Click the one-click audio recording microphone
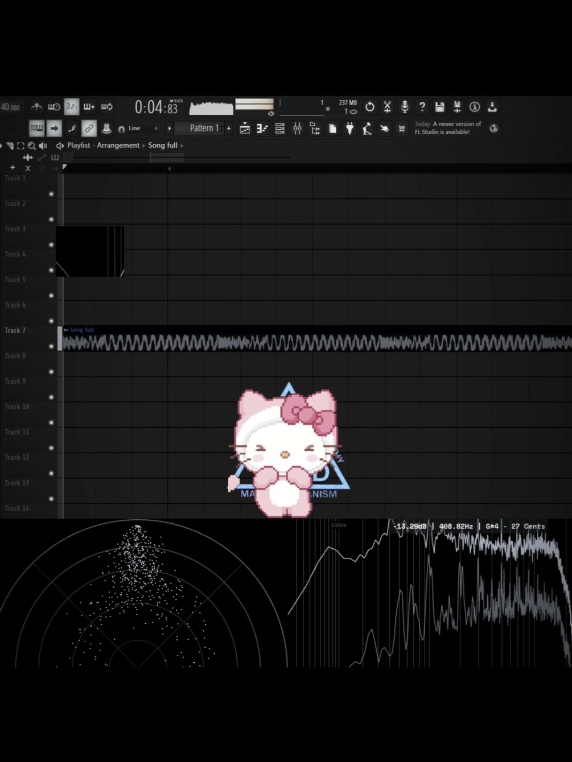Image resolution: width=572 pixels, height=762 pixels. point(405,107)
